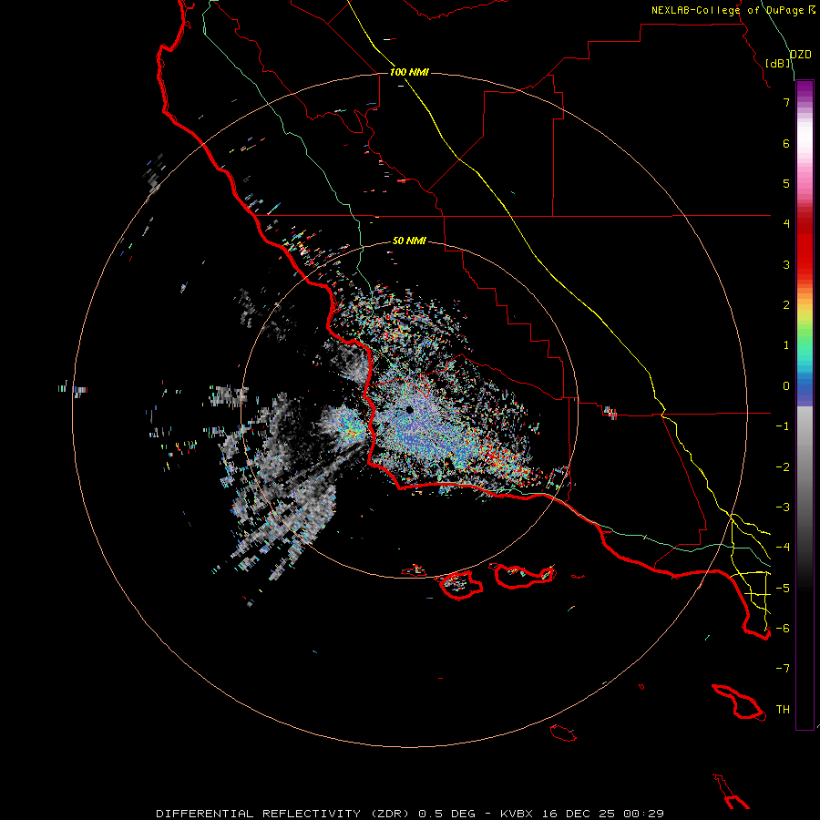Click the color scale value 0
Image resolution: width=820 pixels, height=820 pixels.
point(786,386)
